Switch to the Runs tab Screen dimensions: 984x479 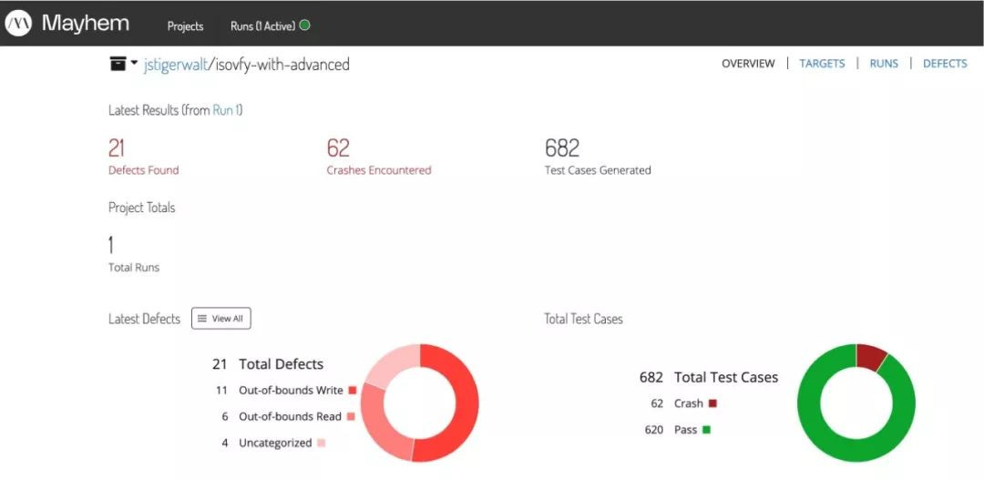tap(884, 64)
